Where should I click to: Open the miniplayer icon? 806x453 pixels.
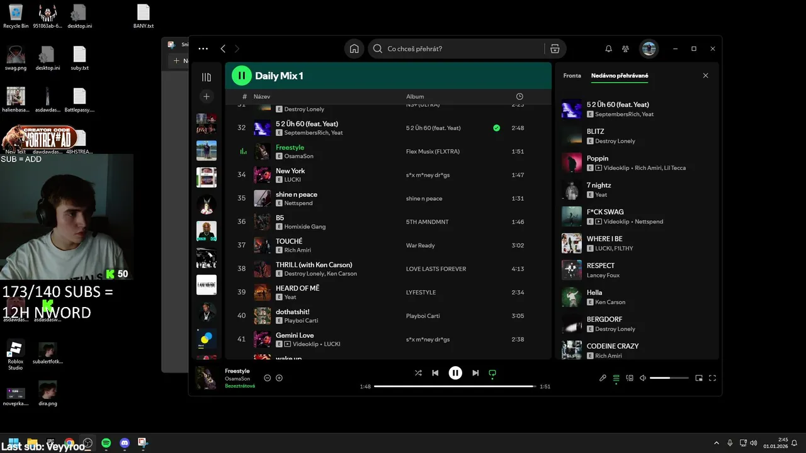[699, 378]
